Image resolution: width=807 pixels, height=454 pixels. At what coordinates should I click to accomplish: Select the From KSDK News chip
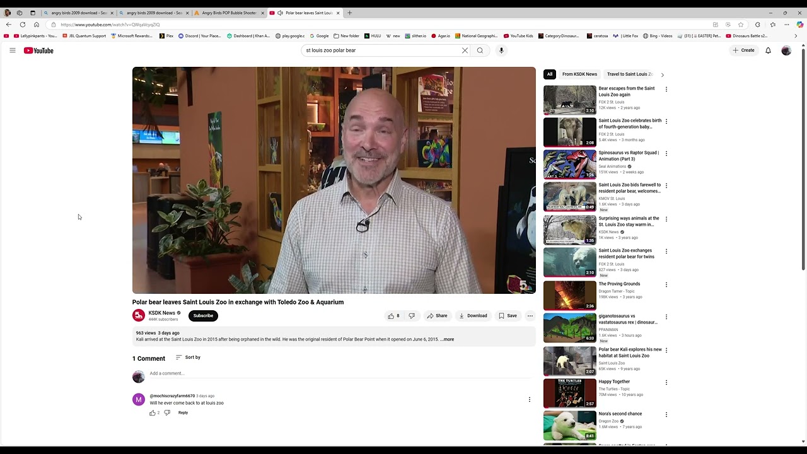coord(579,74)
